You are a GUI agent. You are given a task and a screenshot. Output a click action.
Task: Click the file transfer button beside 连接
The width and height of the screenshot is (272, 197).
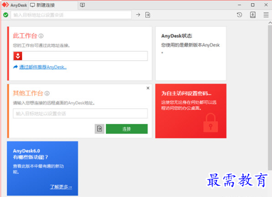click(99, 129)
